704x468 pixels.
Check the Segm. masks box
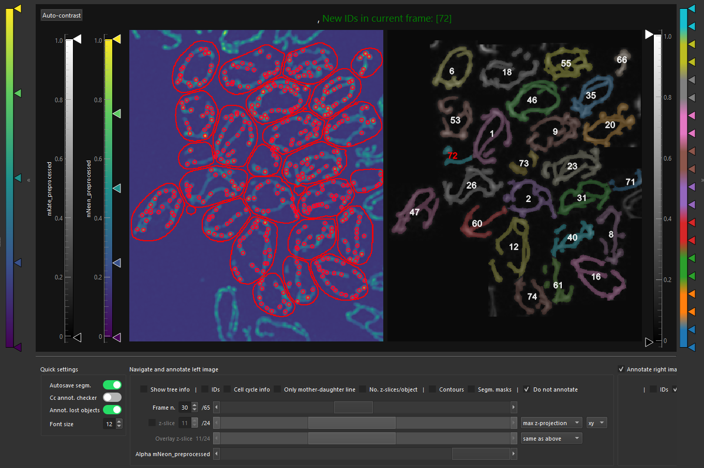tap(471, 389)
